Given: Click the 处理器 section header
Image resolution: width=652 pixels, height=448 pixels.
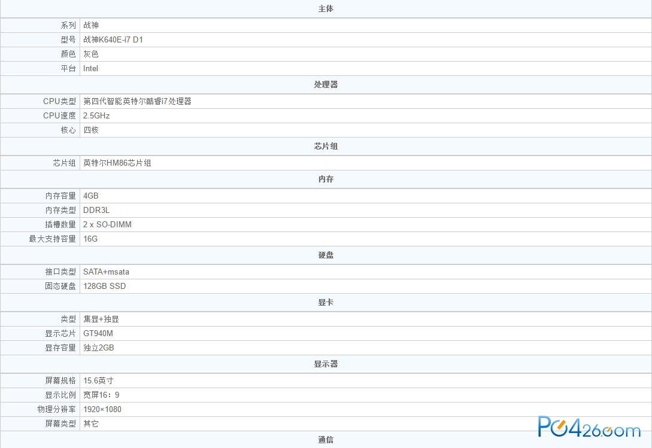Looking at the screenshot, I should (x=326, y=84).
